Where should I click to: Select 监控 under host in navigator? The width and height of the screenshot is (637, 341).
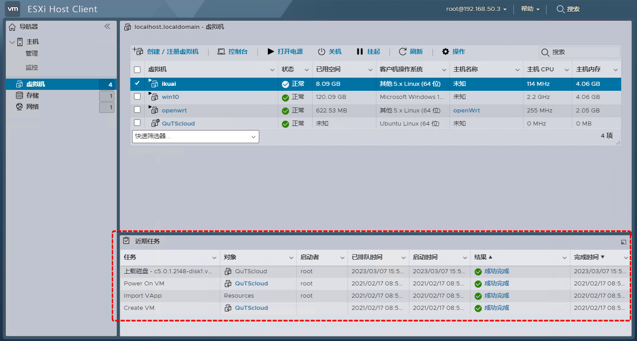(32, 68)
